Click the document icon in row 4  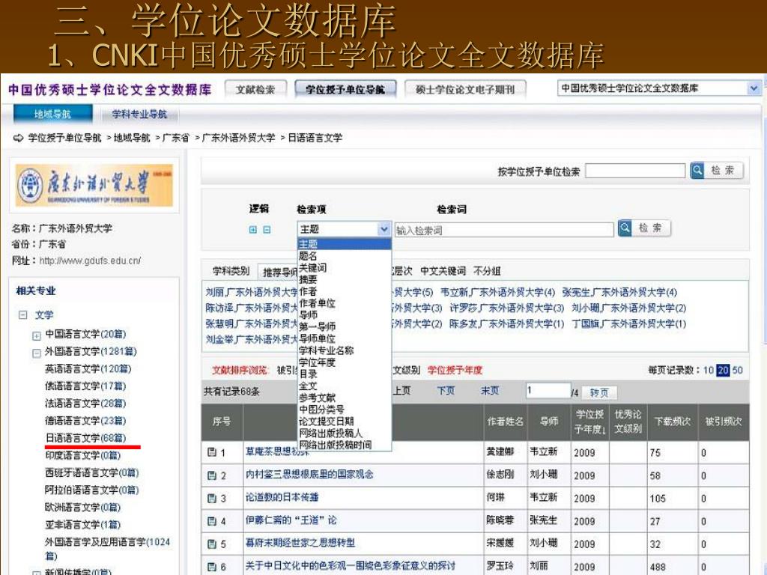point(212,521)
